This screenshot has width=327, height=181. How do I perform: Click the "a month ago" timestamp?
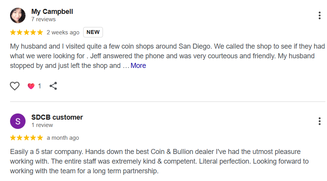pos(63,138)
